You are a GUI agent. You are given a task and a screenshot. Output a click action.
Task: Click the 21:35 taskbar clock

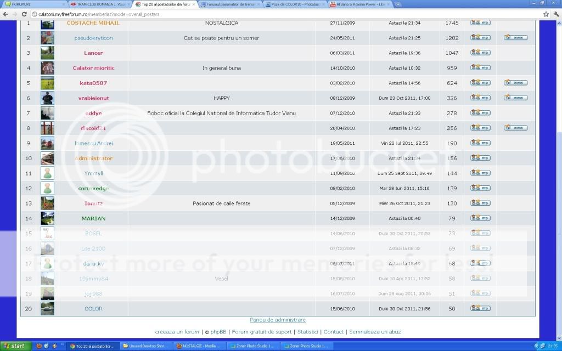click(x=552, y=346)
